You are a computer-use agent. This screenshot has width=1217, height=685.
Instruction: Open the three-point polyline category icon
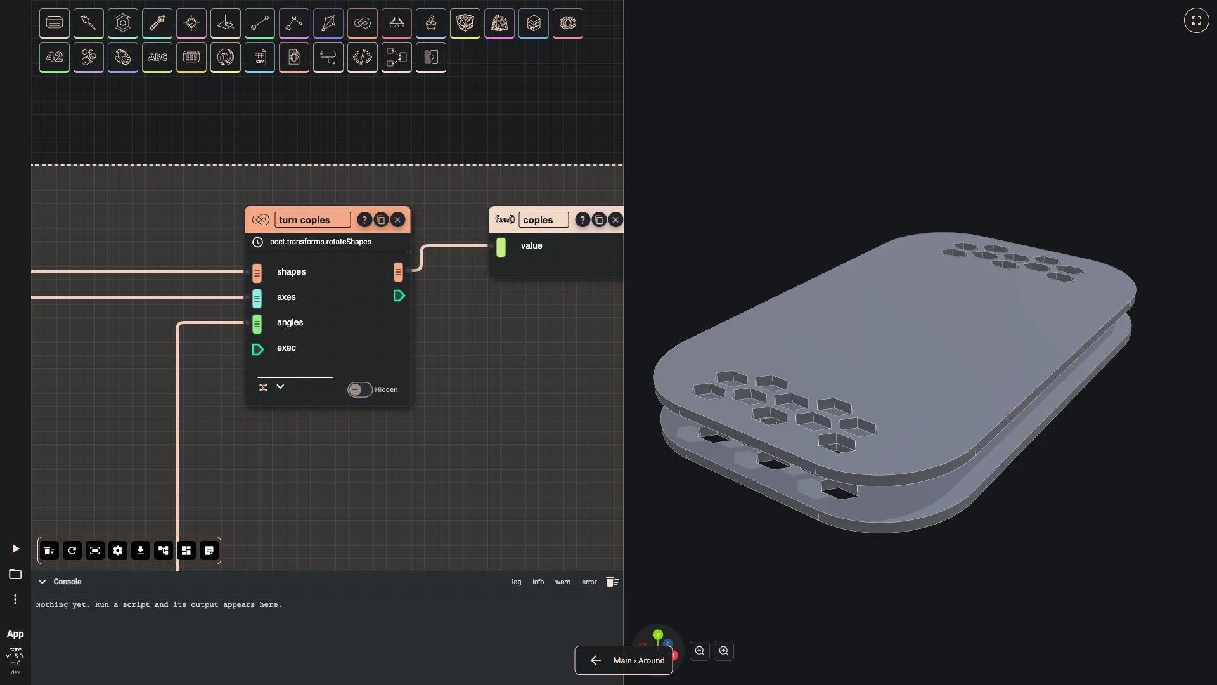click(x=294, y=23)
